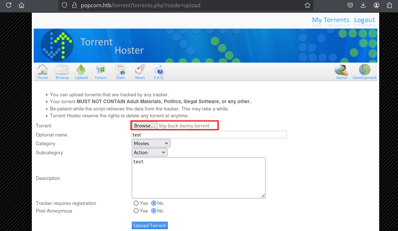Select Yes for Post Annoymous

[136, 211]
